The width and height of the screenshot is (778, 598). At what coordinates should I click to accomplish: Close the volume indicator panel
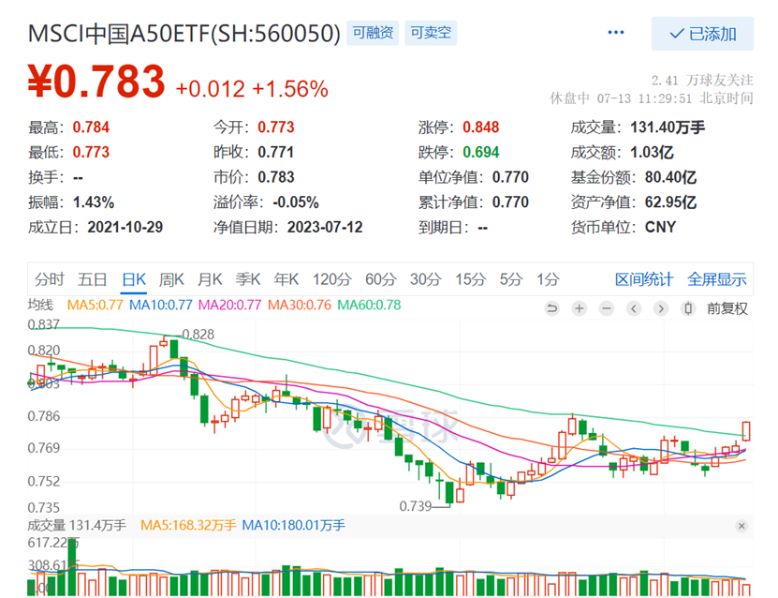[x=741, y=526]
